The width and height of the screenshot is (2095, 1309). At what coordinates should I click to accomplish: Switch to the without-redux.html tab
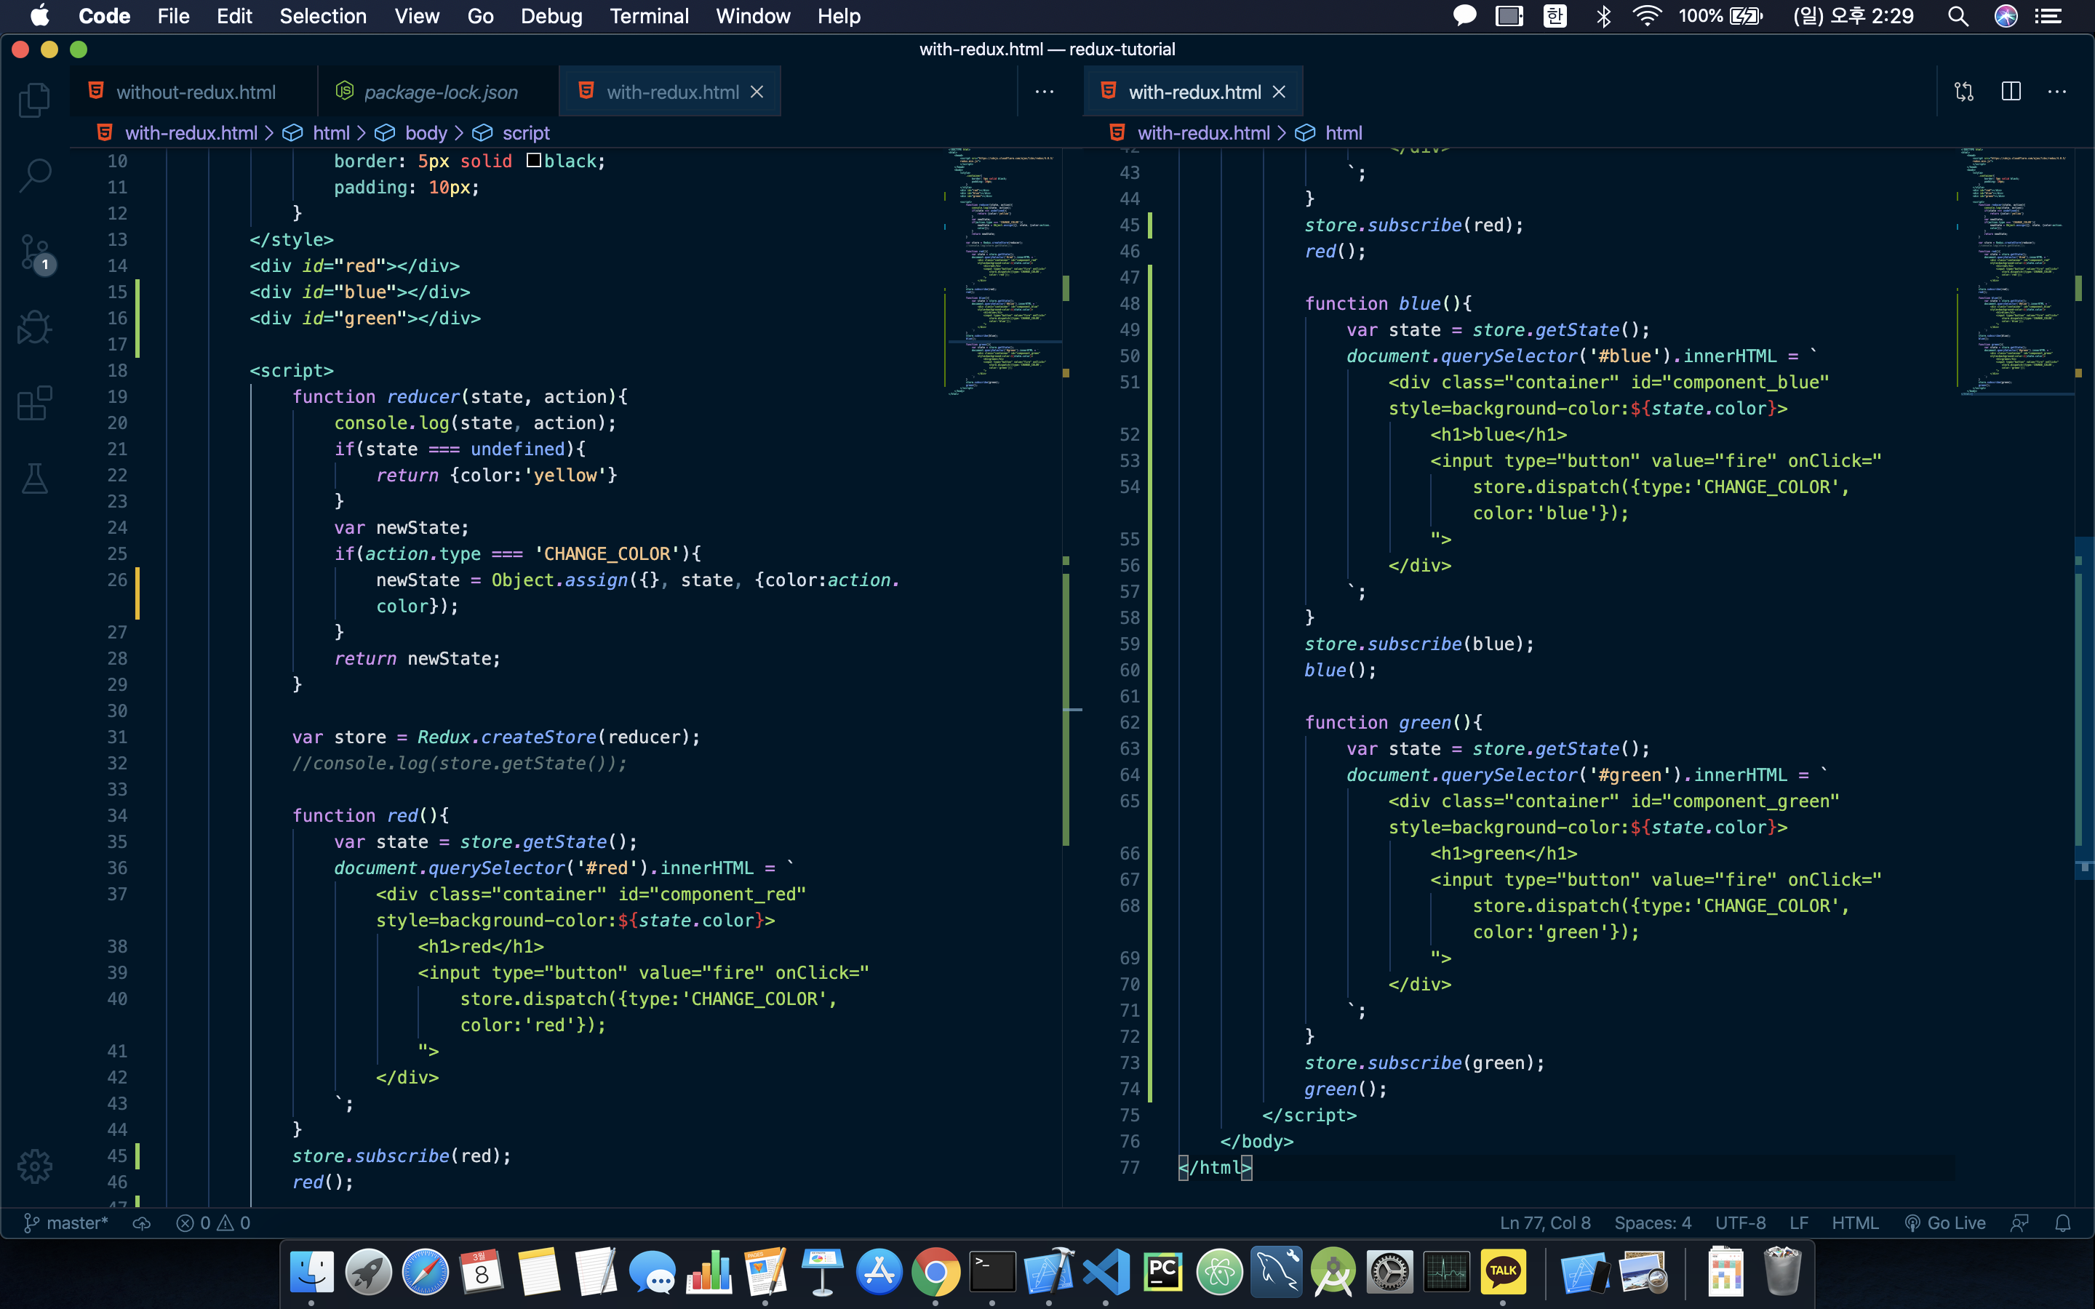[195, 92]
